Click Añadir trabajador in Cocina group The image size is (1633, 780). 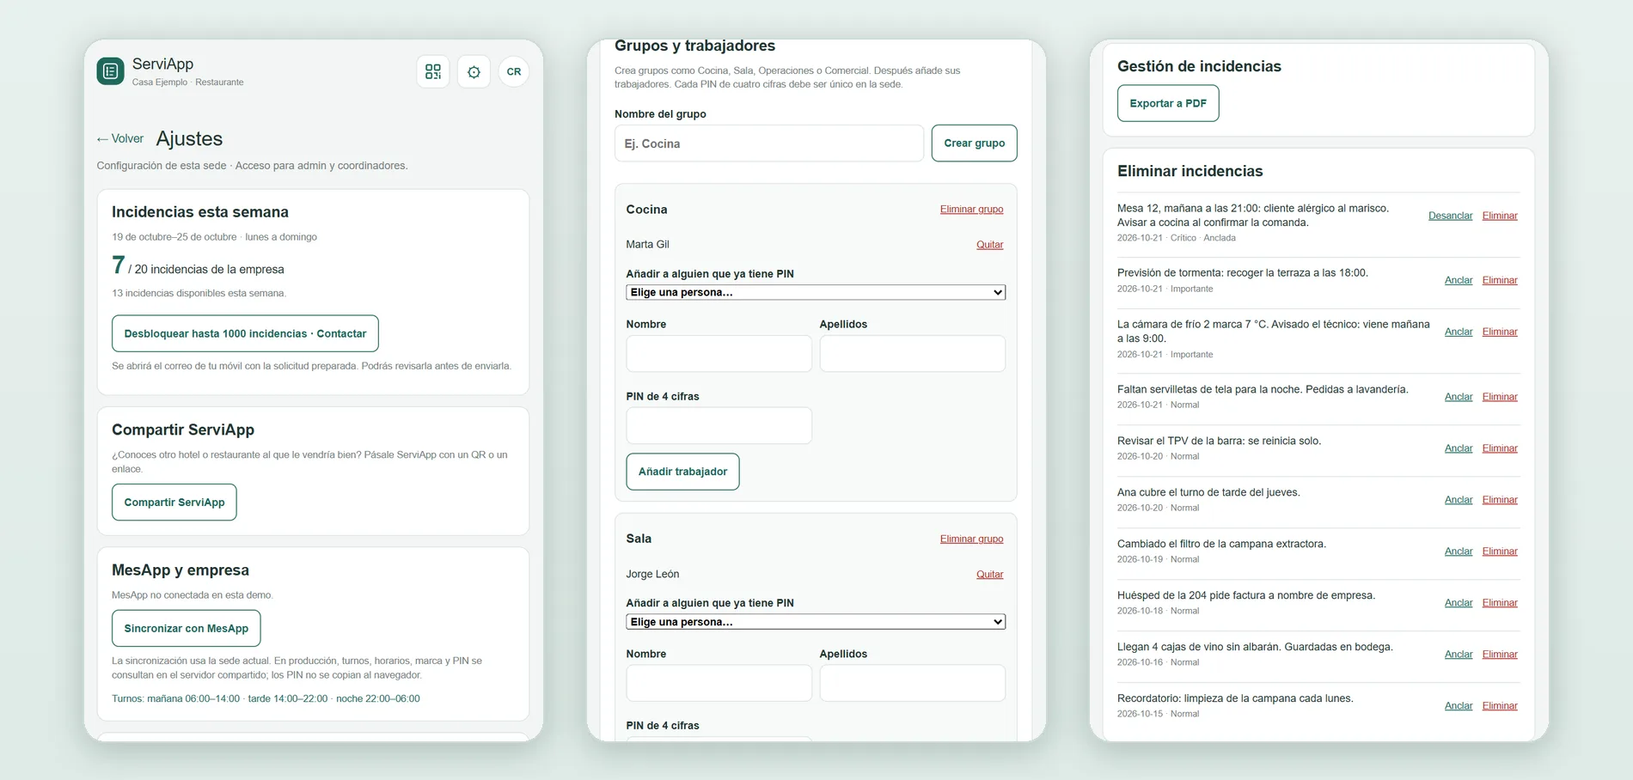[x=683, y=472]
